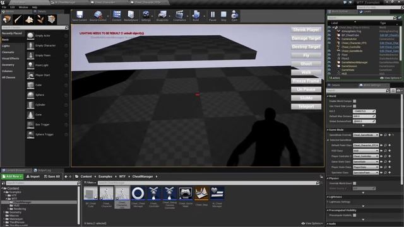Click the Destroy Target cheat button
404x227 pixels.
pos(306,47)
